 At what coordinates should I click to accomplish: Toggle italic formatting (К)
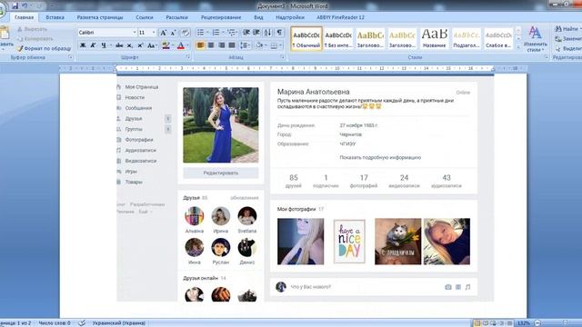pos(93,45)
